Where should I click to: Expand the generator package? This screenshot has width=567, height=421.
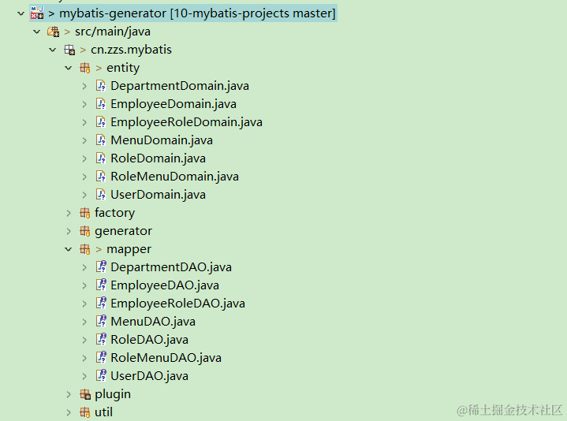click(x=69, y=231)
